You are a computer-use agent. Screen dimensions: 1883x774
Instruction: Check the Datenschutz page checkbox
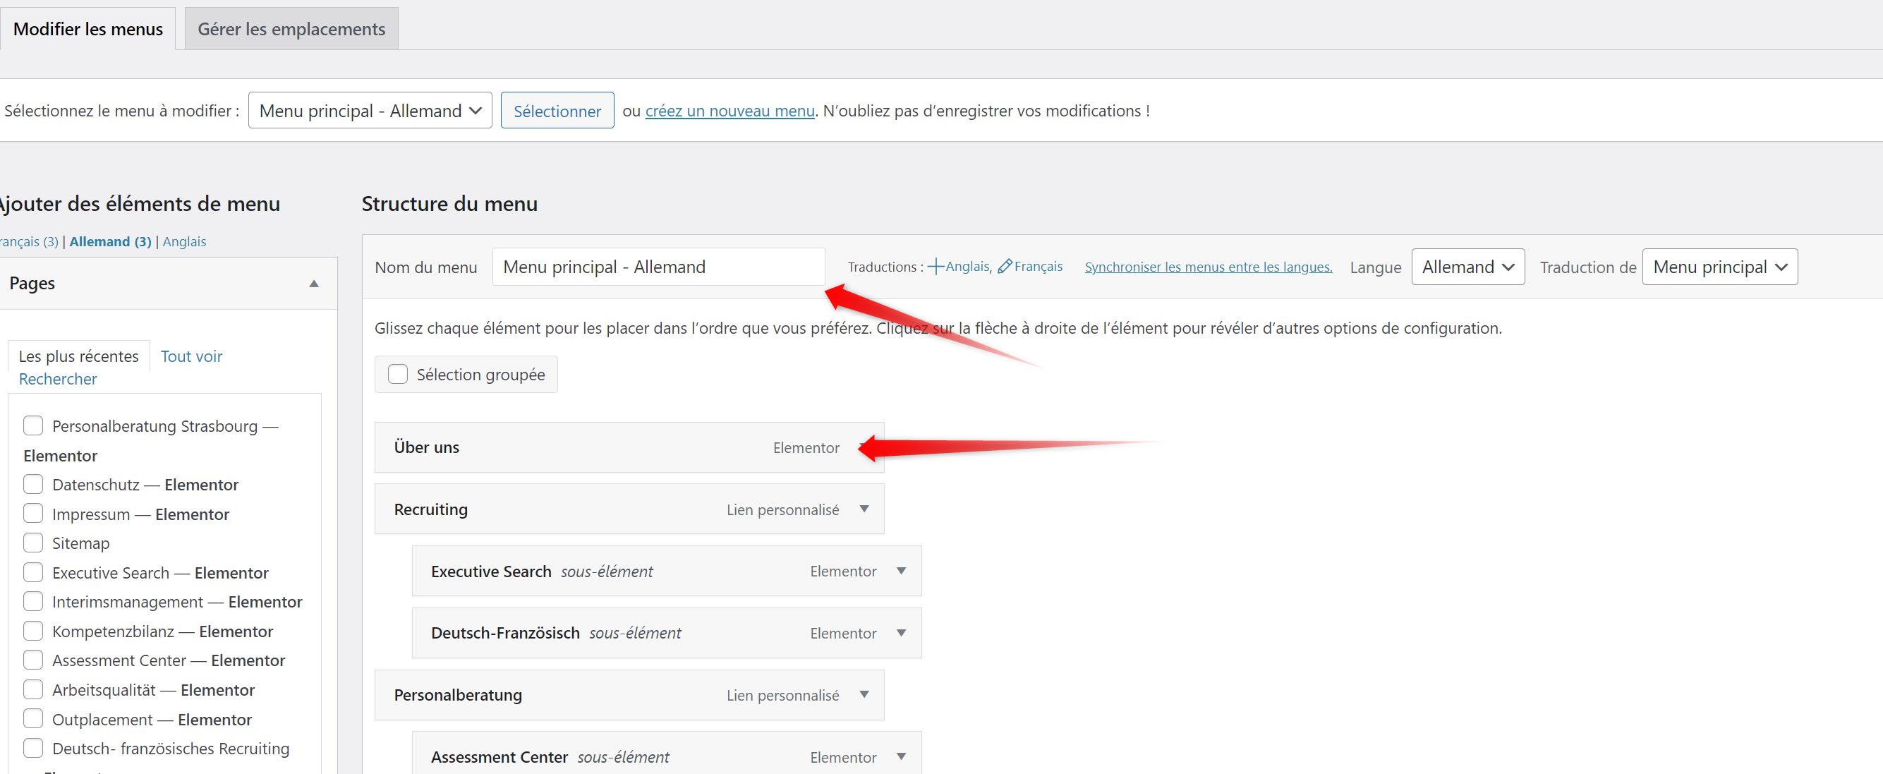33,484
